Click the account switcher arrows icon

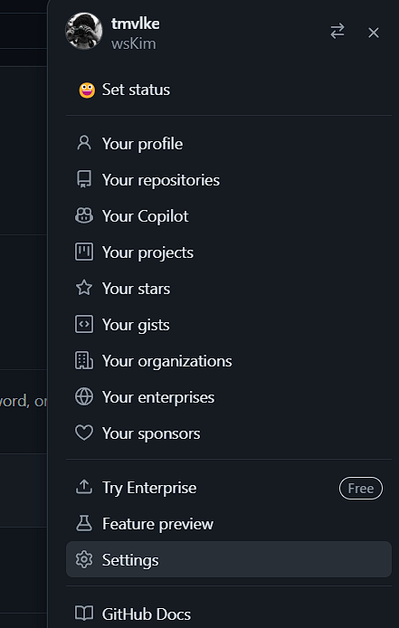click(337, 32)
